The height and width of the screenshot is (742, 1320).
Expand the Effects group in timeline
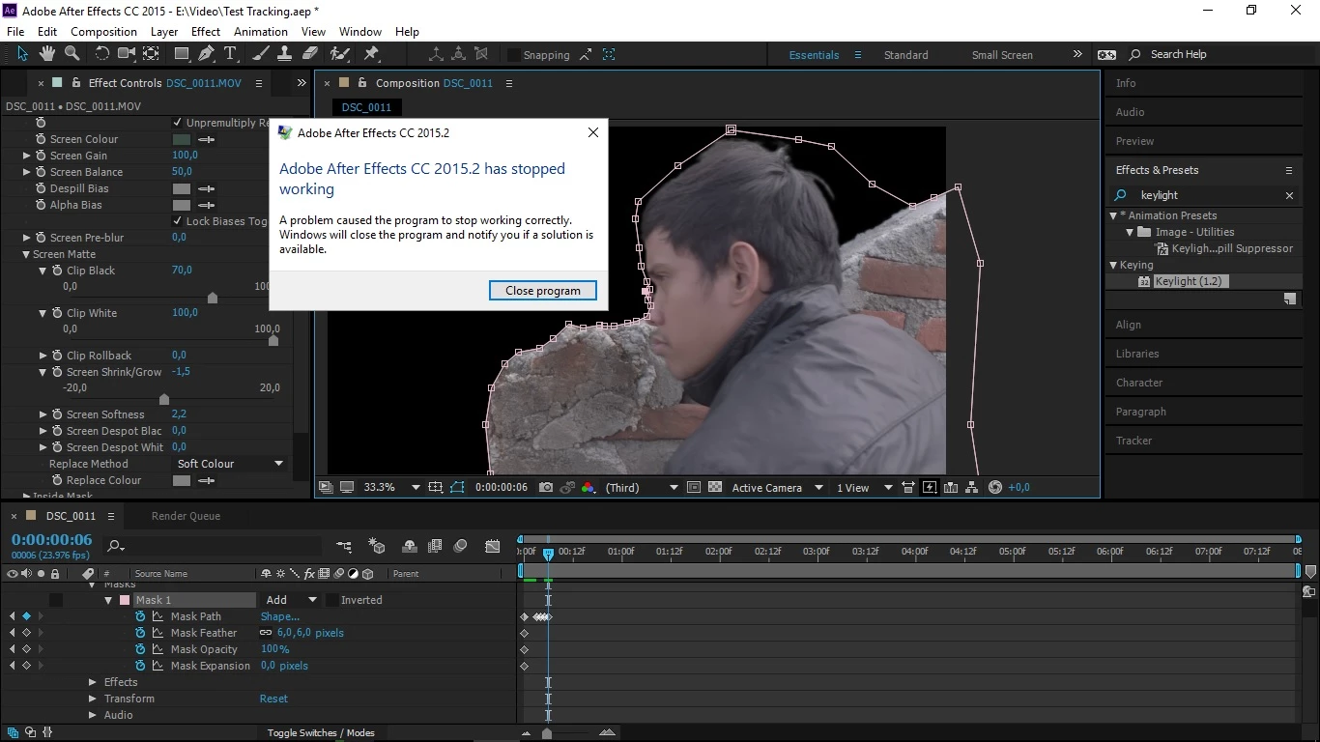(x=93, y=682)
